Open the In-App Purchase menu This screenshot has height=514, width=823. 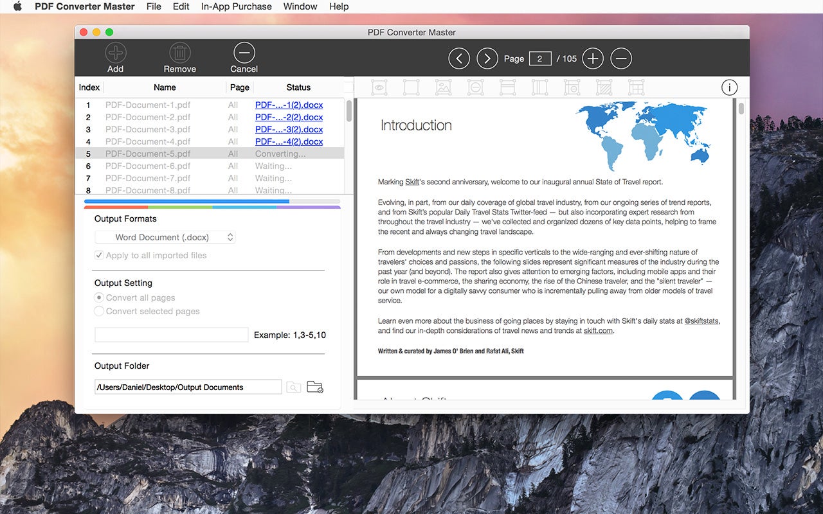pyautogui.click(x=237, y=6)
